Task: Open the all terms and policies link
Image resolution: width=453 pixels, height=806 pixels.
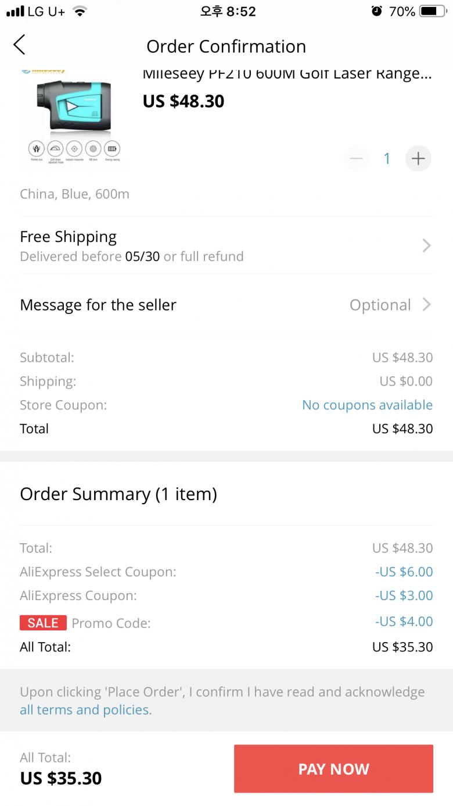Action: (85, 710)
